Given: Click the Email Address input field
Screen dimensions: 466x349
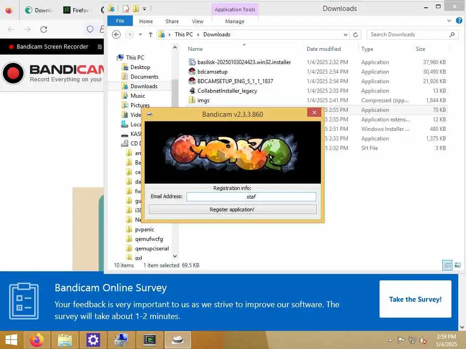Looking at the screenshot, I should click(x=251, y=197).
